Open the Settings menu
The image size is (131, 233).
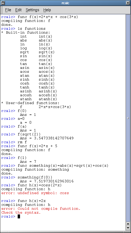32,10
